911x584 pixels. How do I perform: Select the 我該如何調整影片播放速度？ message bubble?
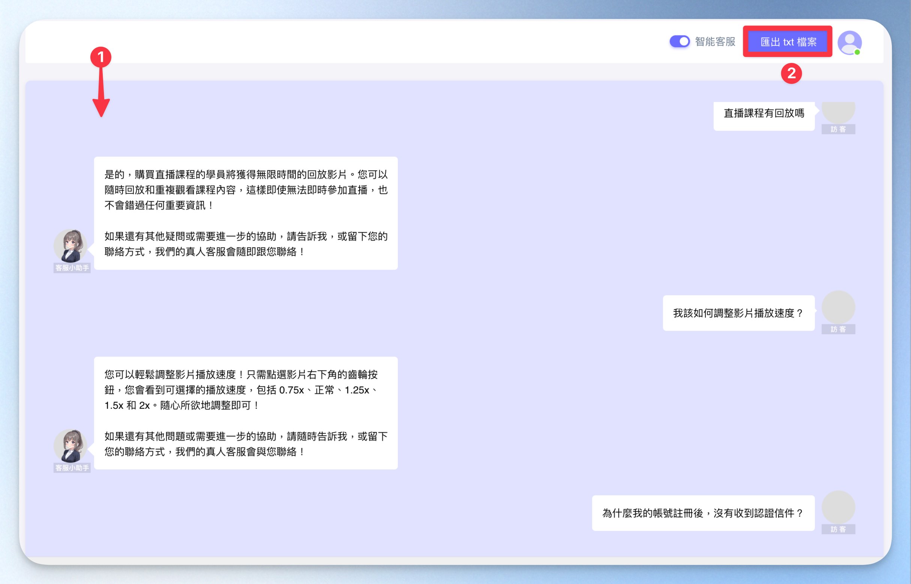click(739, 313)
